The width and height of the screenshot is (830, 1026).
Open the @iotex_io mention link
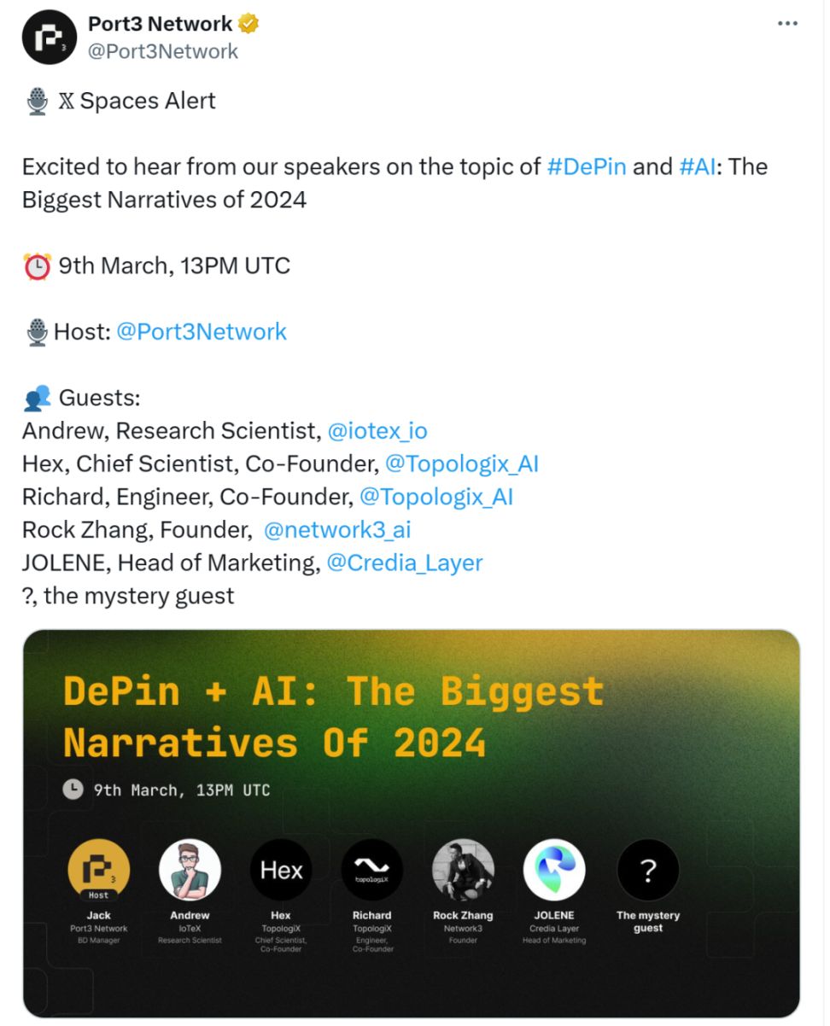(377, 431)
